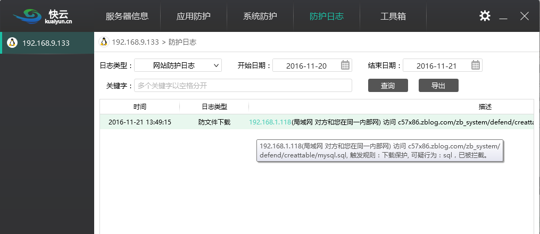Open the 工具箱 tab
Screen dimensions: 540x234
click(x=393, y=16)
